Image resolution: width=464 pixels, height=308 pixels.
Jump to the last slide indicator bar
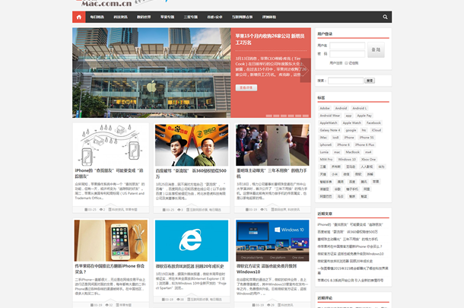(306, 116)
